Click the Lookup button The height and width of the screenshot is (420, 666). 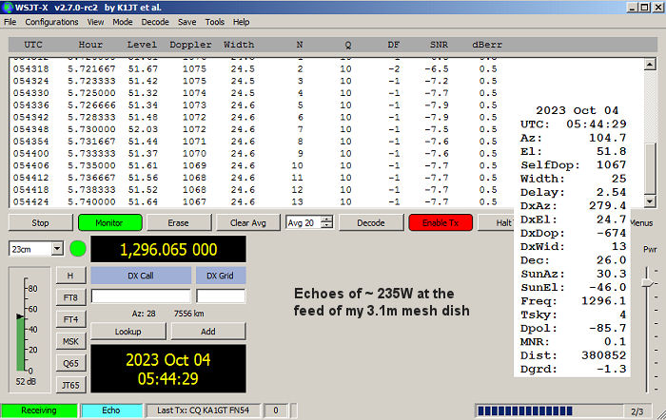[127, 332]
